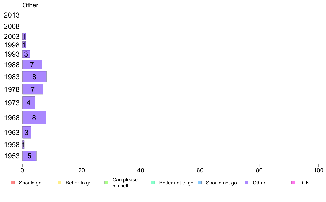Viewport: 326px width, 202px height.
Task: Select the 2013 year axis label
Action: [12, 15]
